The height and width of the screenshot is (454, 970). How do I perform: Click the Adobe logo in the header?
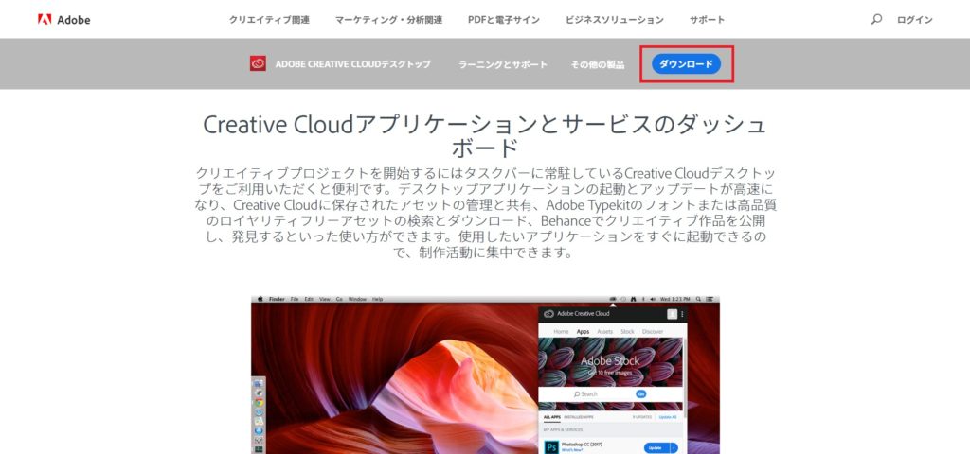point(63,20)
